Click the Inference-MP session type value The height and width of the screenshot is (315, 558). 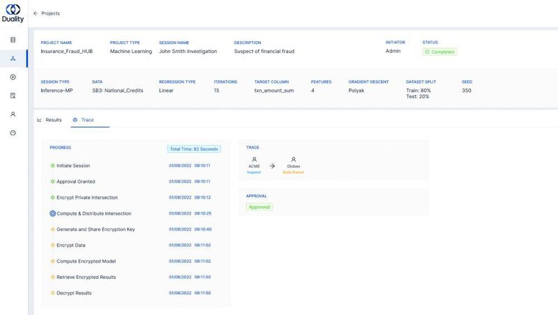pyautogui.click(x=56, y=91)
